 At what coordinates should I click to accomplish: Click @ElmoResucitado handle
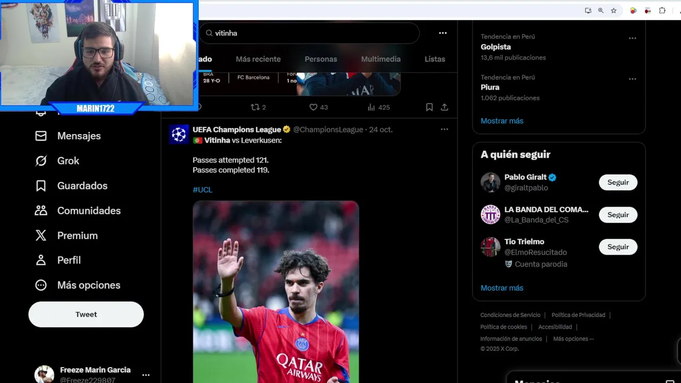[536, 252]
